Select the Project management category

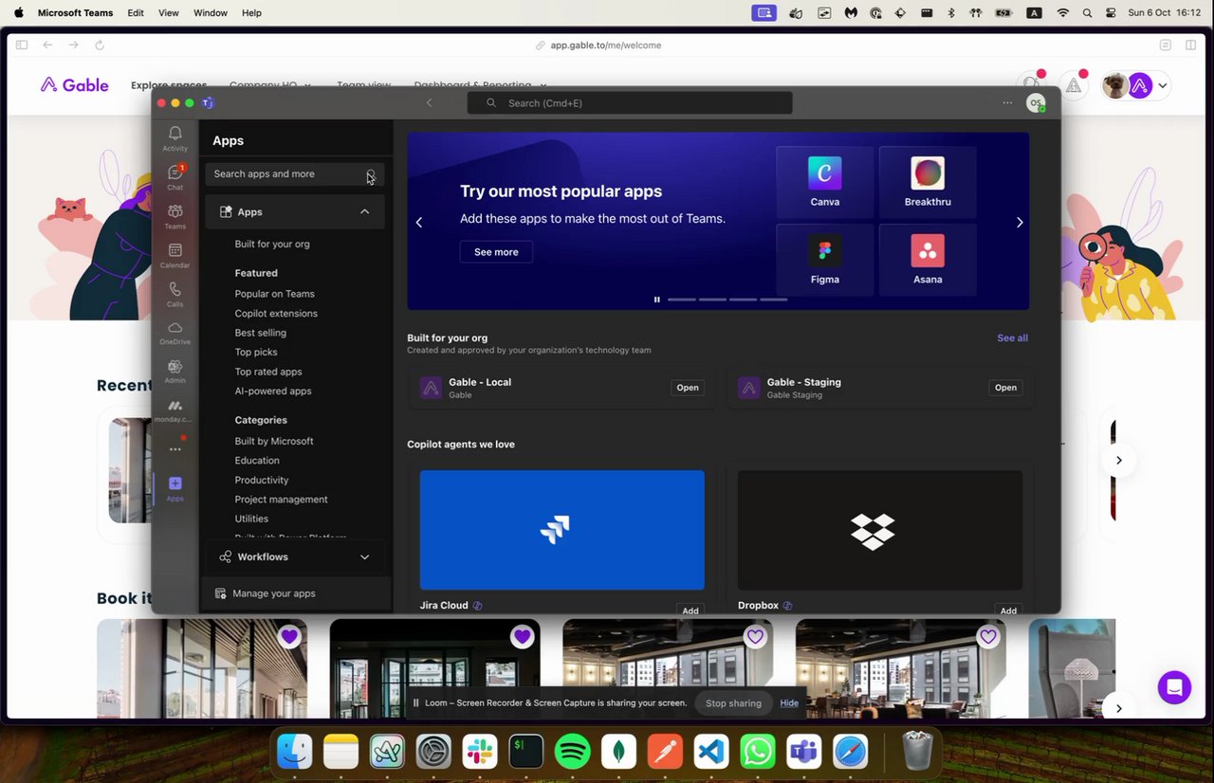(x=282, y=500)
